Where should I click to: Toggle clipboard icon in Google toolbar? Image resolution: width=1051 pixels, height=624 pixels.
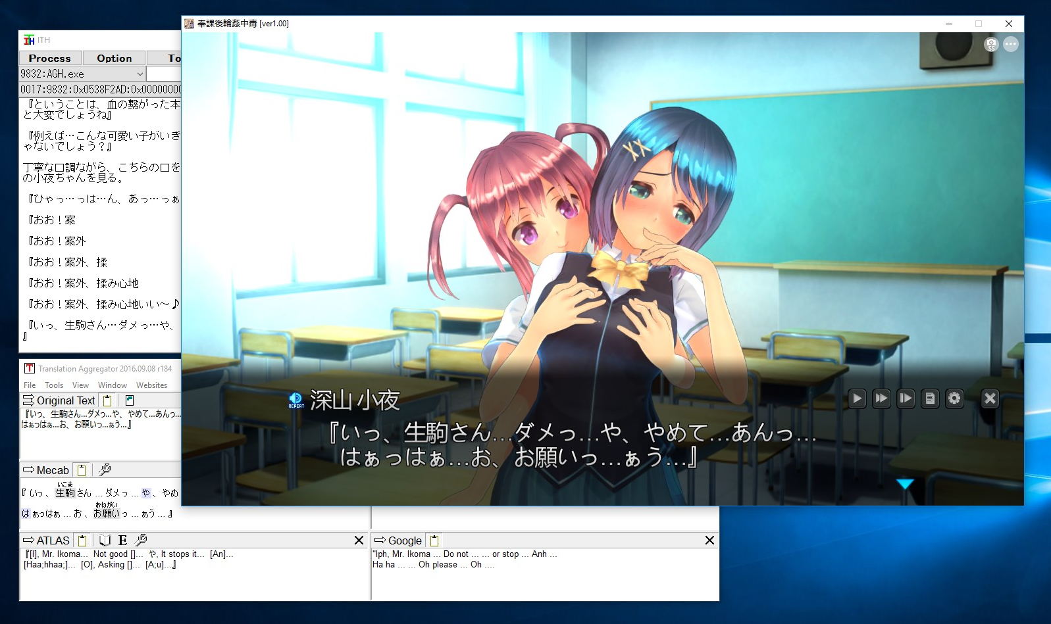(x=434, y=540)
